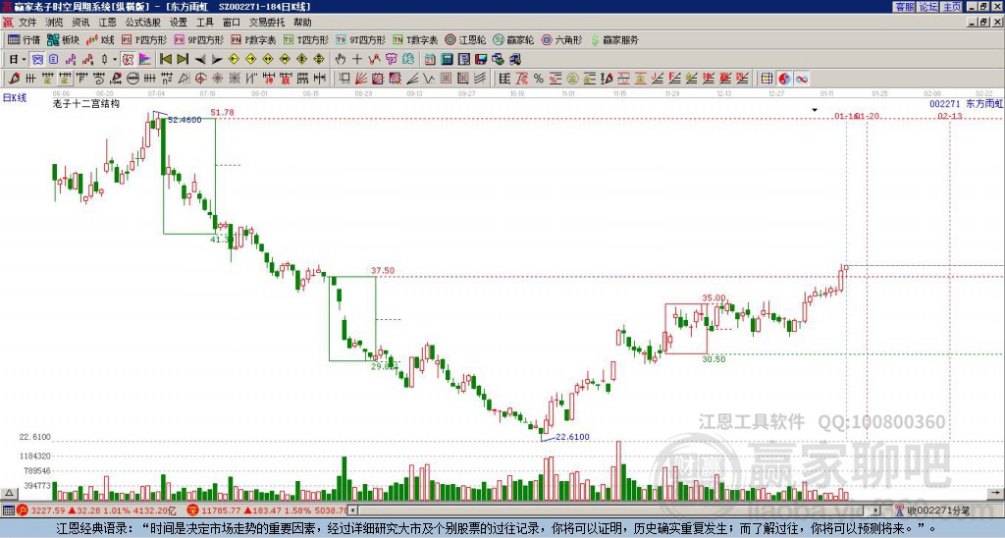1005x538 pixels.
Task: Open the 赢家轮 wheel tool
Action: click(x=513, y=39)
